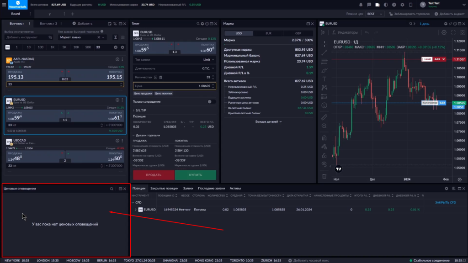Click the chart undo arrow
The width and height of the screenshot is (468, 263).
click(367, 32)
